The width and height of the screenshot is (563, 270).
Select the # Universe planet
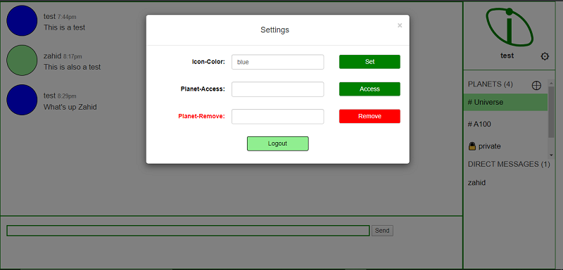coord(505,102)
